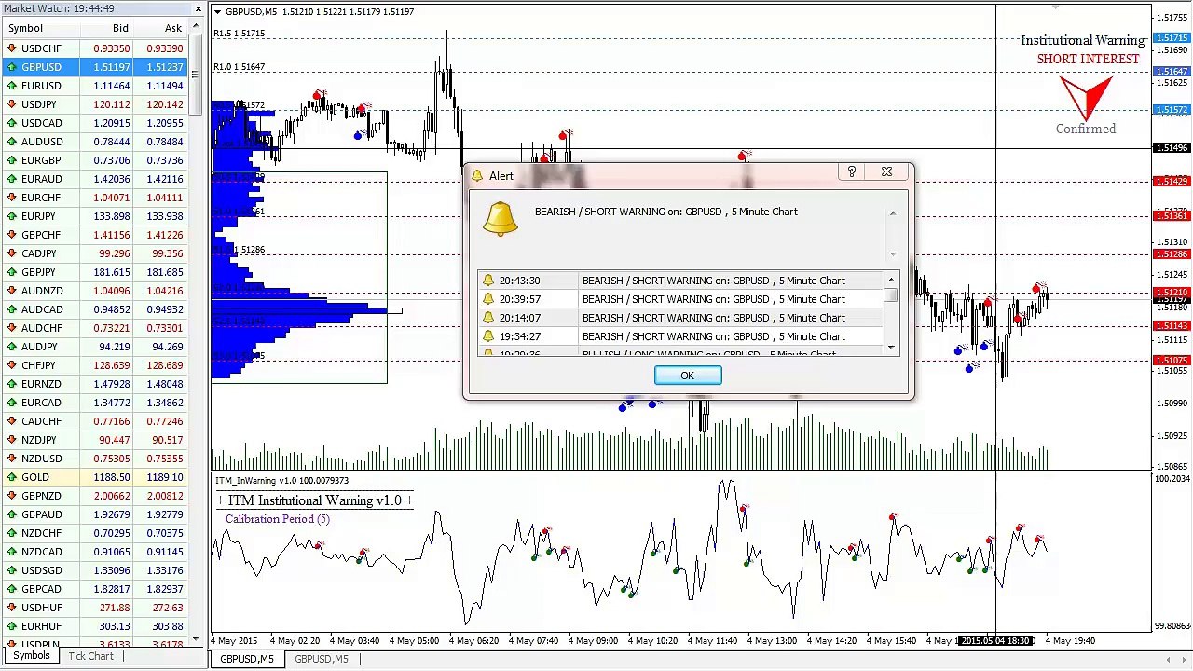
Task: Click the GBPJPY ask value 181.685
Action: pyautogui.click(x=165, y=272)
